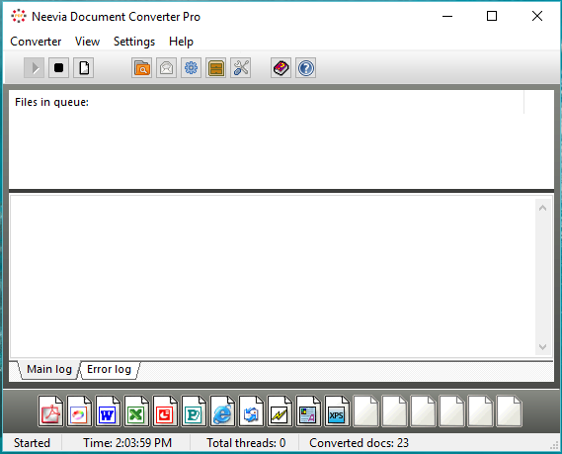Click the envelope mail toolbar icon
The height and width of the screenshot is (454, 562).
point(166,68)
